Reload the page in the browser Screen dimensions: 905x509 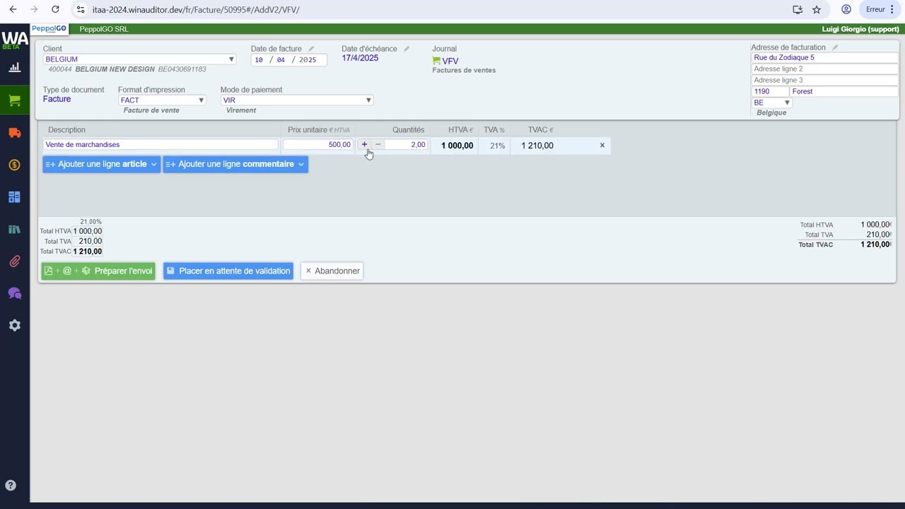pyautogui.click(x=55, y=9)
